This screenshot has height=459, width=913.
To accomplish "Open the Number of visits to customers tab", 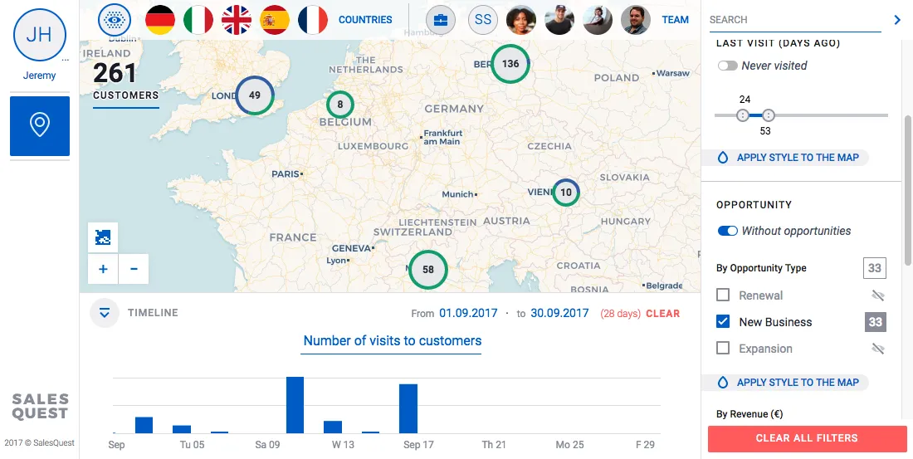I will click(x=392, y=341).
